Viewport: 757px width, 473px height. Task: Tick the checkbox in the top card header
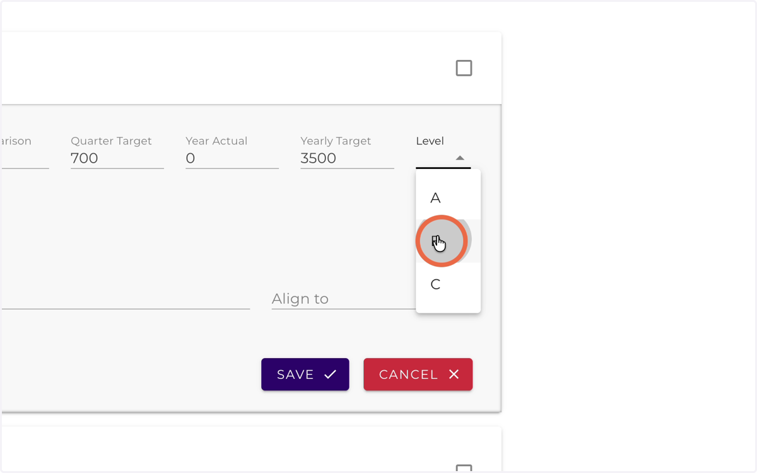pos(464,68)
